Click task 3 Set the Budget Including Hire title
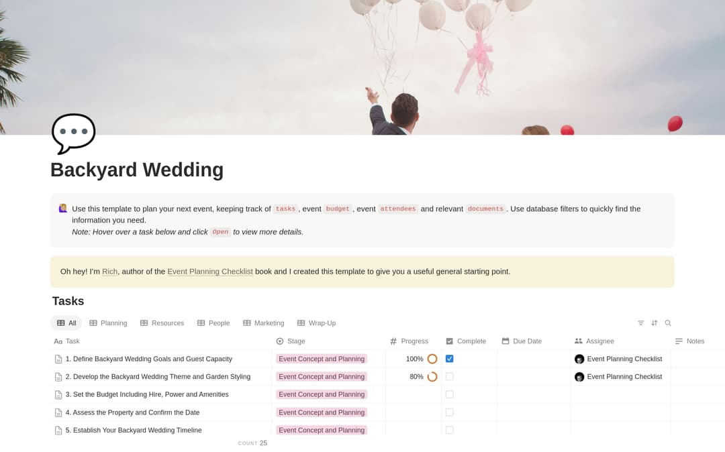 pyautogui.click(x=147, y=394)
